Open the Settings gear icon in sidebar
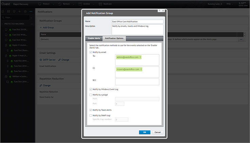The width and height of the screenshot is (250, 143). pyautogui.click(x=25, y=11)
